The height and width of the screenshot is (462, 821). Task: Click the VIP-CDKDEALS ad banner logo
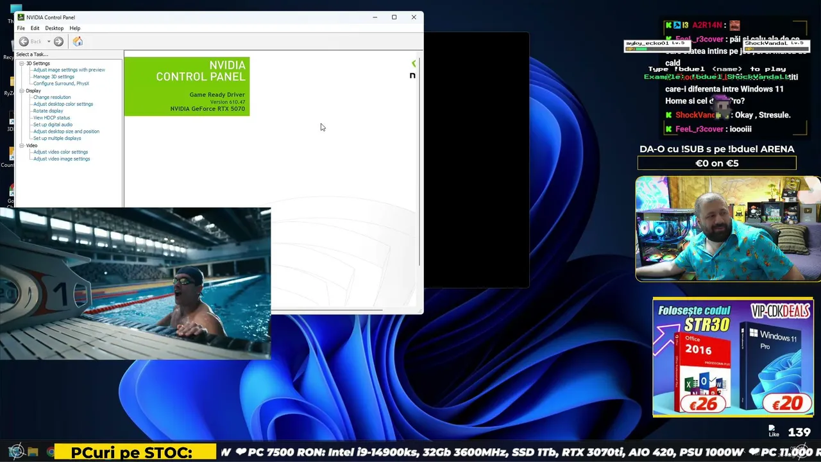[780, 311]
